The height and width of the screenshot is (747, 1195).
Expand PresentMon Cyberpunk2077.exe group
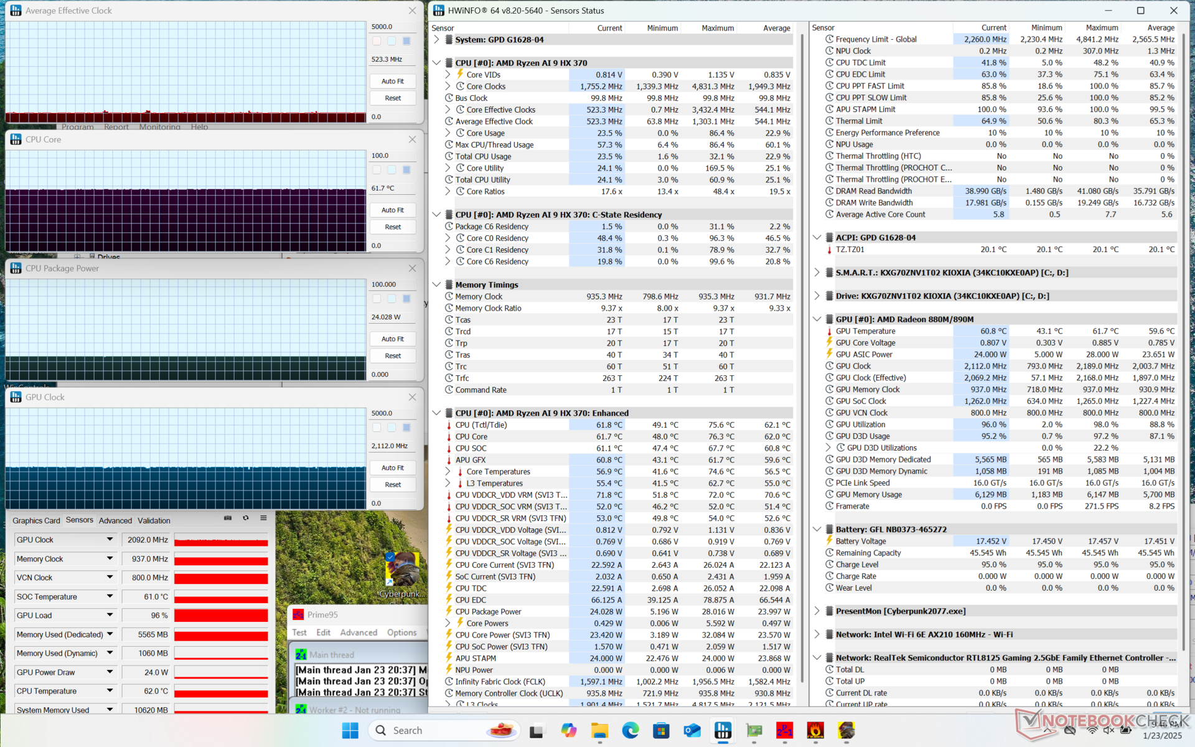[817, 611]
